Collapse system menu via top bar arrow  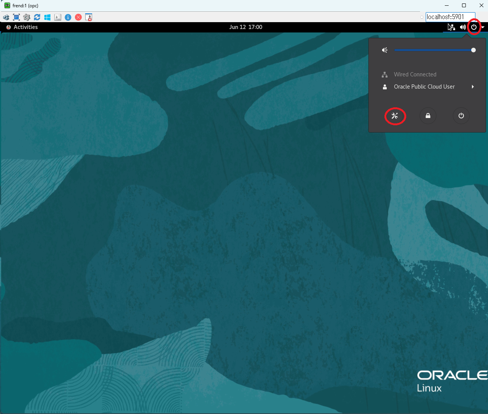pos(483,27)
